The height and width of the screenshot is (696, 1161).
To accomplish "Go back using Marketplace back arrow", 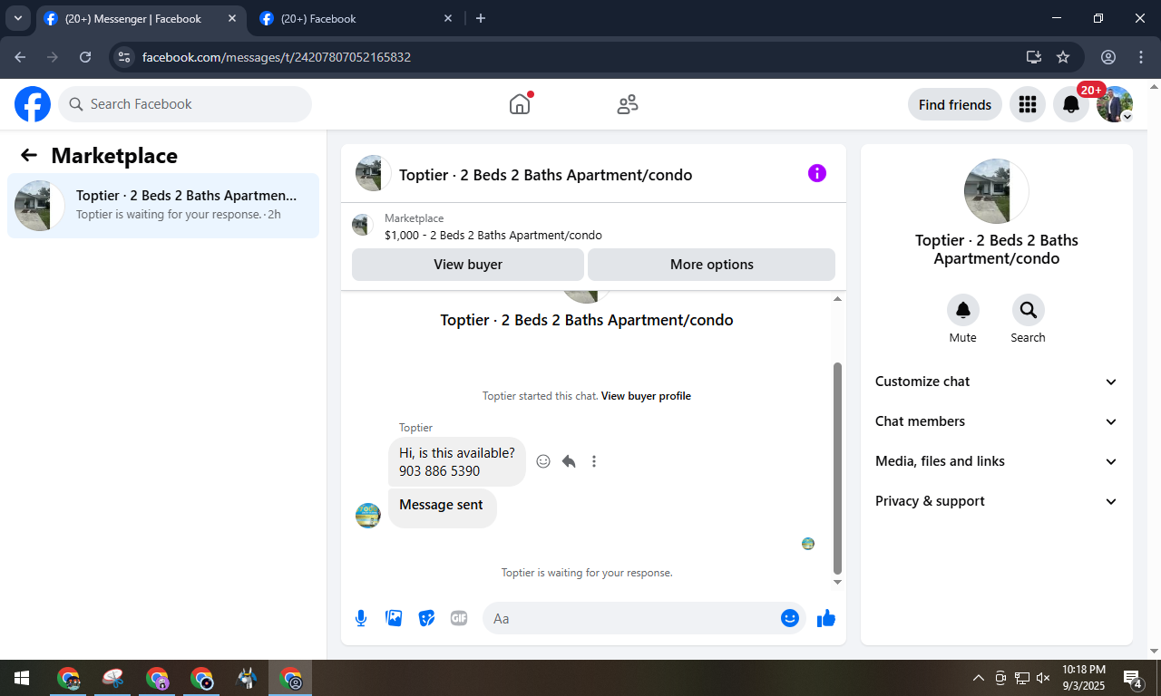I will [x=29, y=155].
